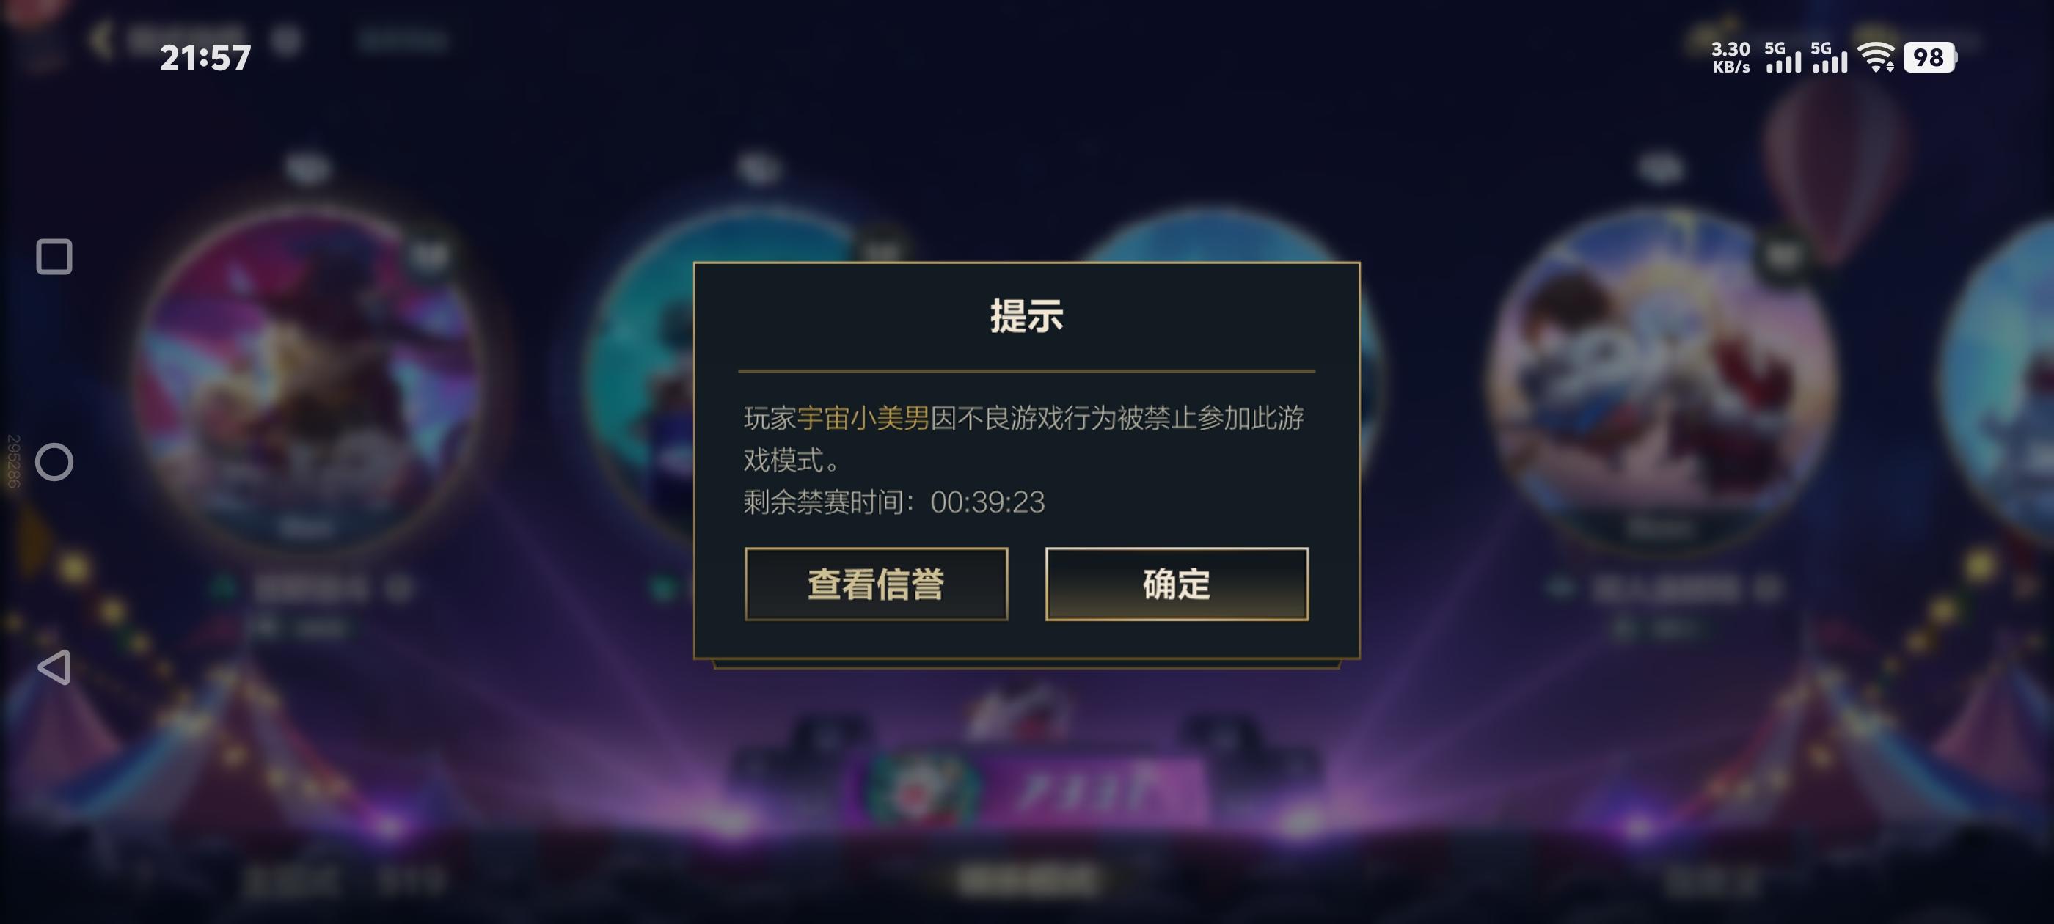This screenshot has height=924, width=2054.
Task: Open 查看信誉 to view honor record
Action: click(x=877, y=584)
